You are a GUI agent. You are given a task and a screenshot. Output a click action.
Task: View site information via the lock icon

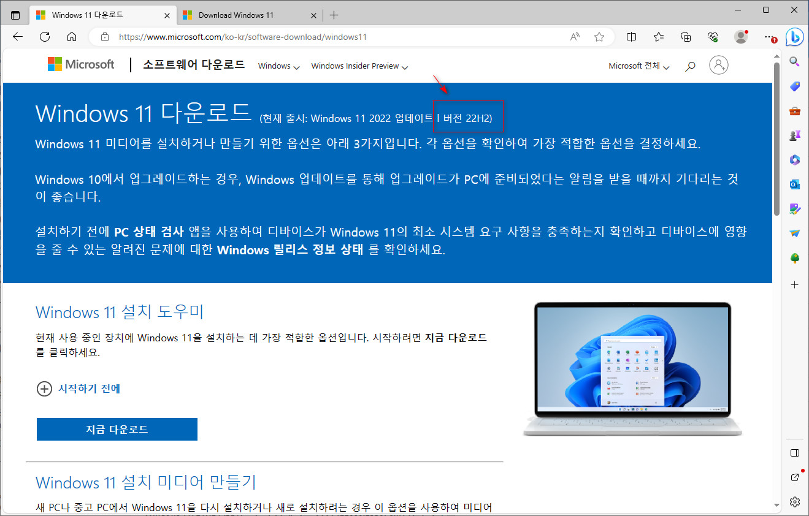tap(104, 37)
